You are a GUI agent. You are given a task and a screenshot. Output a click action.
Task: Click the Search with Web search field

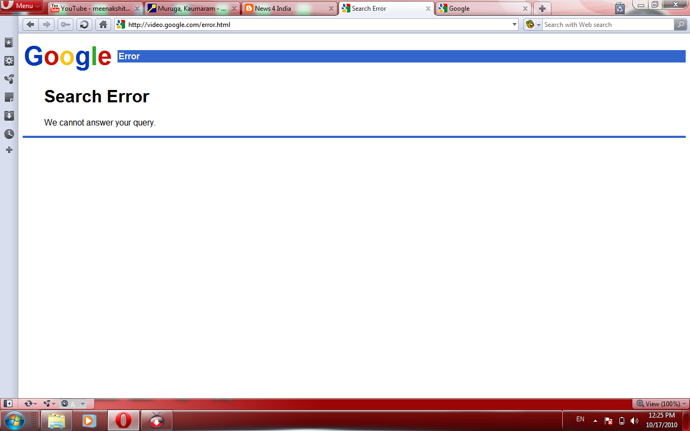(608, 24)
